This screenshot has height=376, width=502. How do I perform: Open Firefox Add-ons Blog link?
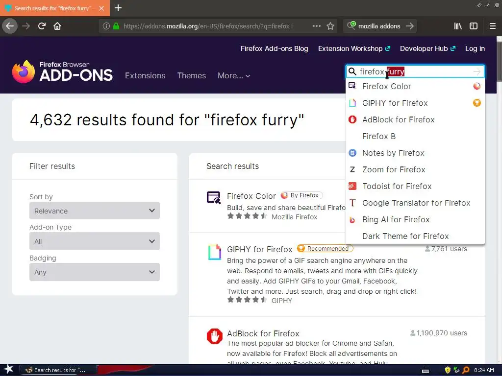click(x=275, y=48)
